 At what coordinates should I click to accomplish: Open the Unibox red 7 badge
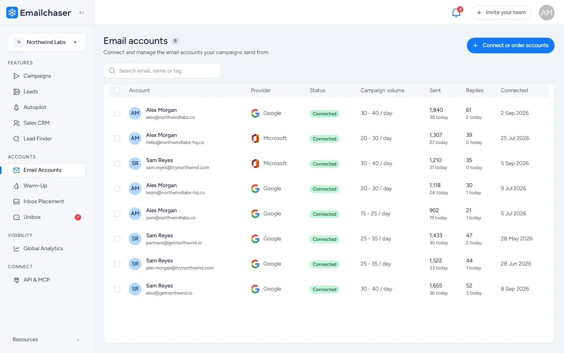[78, 217]
